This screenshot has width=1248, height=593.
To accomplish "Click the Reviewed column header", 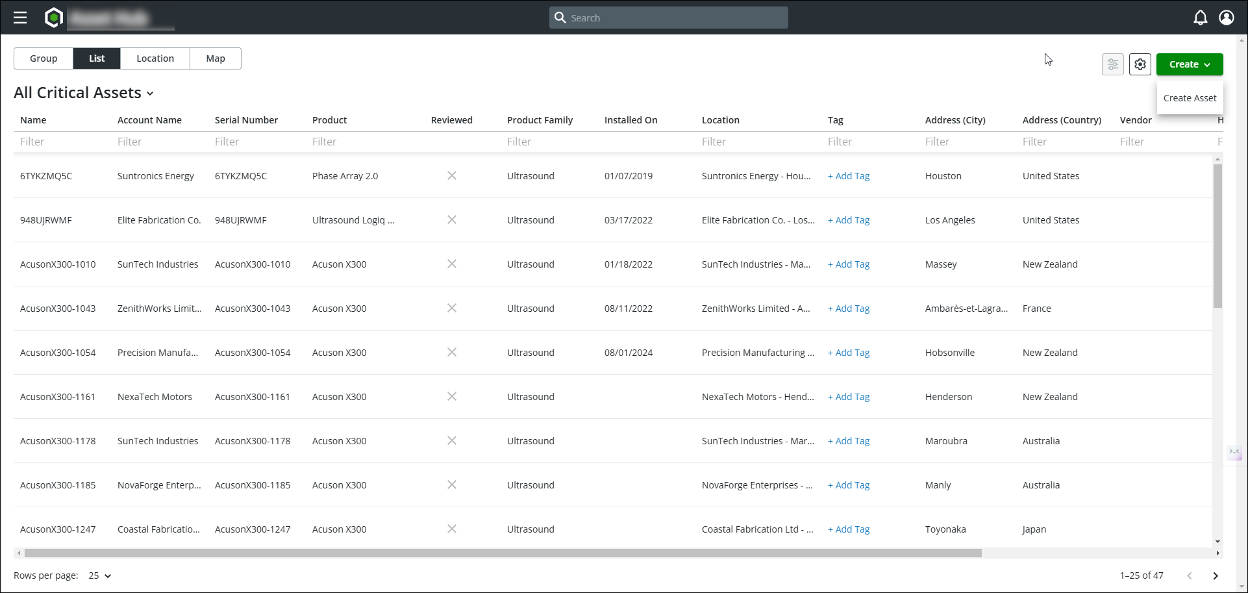I will [x=451, y=120].
